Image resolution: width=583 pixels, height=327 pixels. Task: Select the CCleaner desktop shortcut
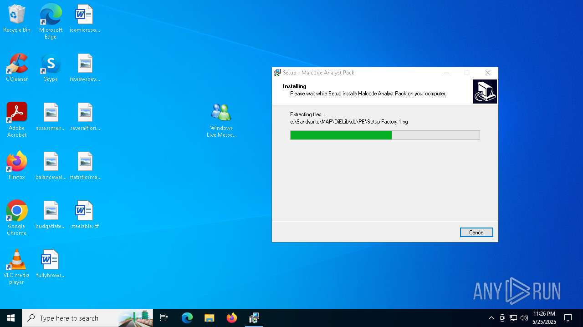[17, 68]
